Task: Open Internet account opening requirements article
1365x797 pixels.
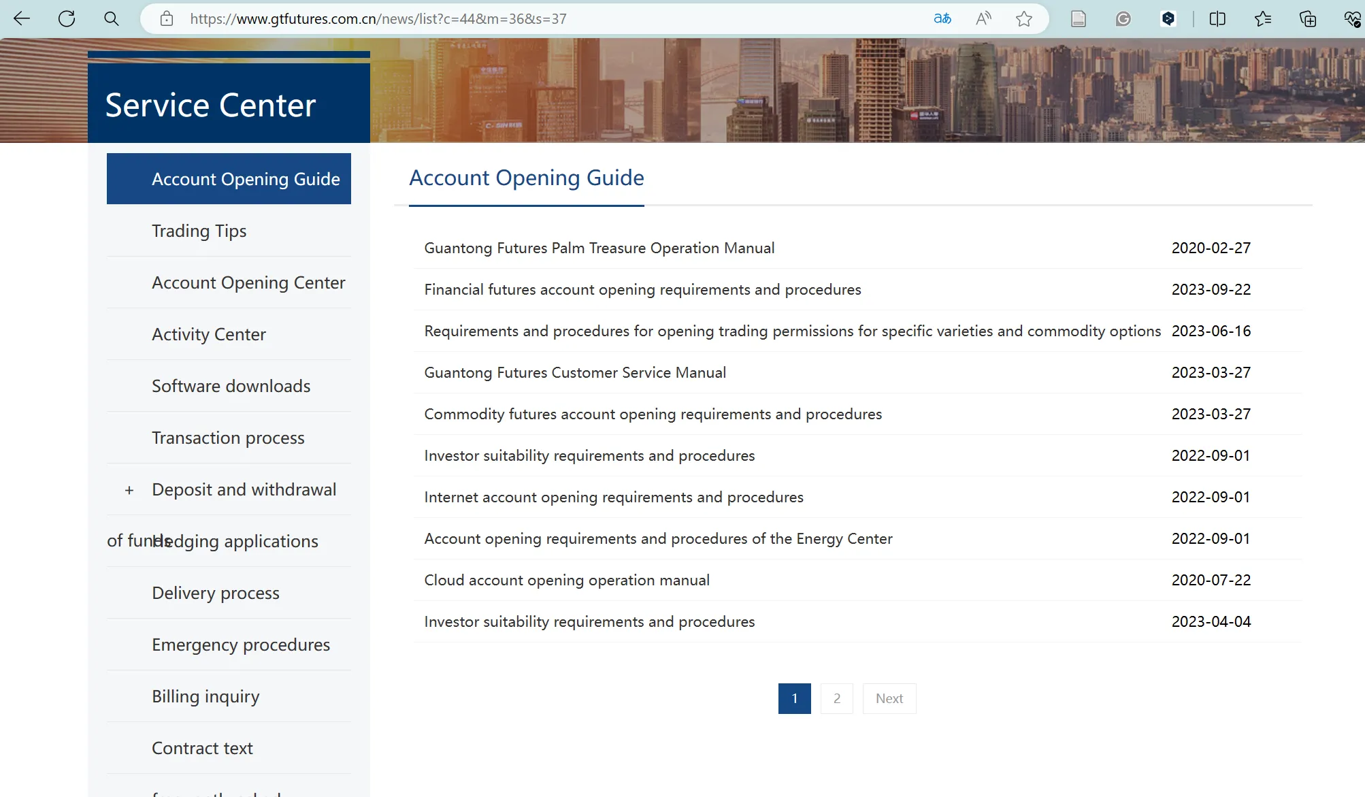Action: [x=614, y=497]
